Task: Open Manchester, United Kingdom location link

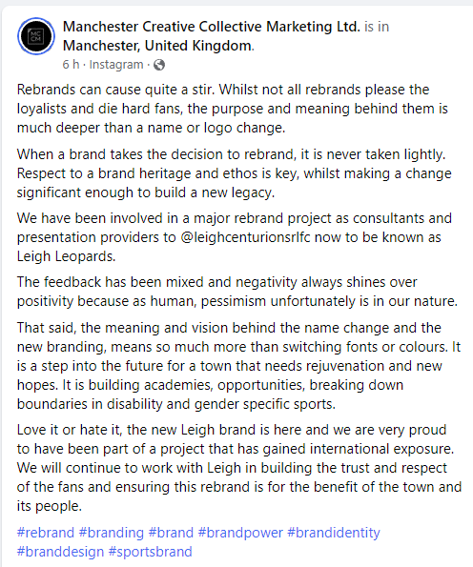Action: 157,46
